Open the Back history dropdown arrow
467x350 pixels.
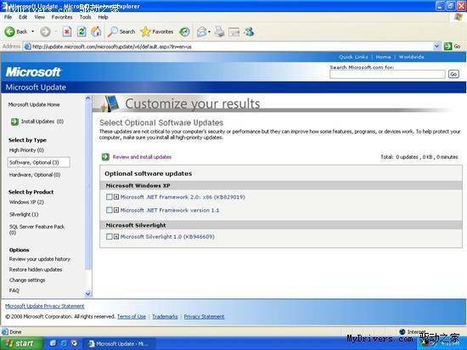coord(33,31)
